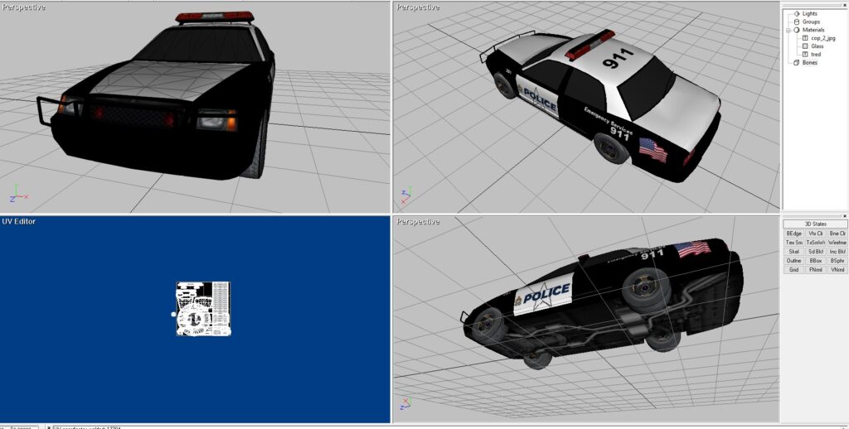Click the Groups cylinder icon
This screenshot has width=849, height=429.
coord(797,22)
